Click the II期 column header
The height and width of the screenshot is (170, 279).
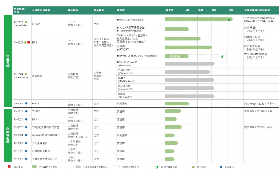214,10
